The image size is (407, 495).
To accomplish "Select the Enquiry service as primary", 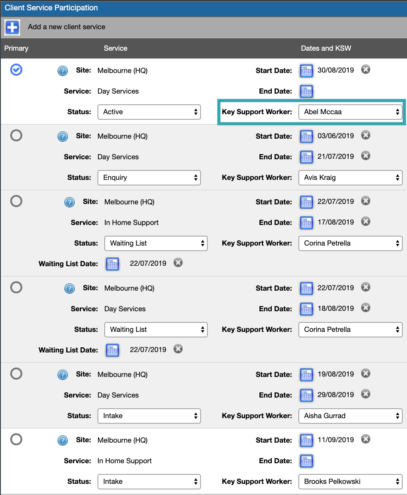I will pyautogui.click(x=16, y=135).
